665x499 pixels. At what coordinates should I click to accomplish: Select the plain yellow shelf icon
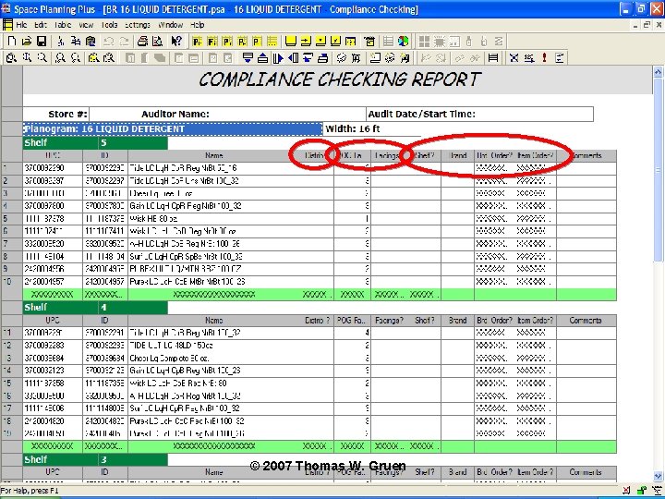291,42
